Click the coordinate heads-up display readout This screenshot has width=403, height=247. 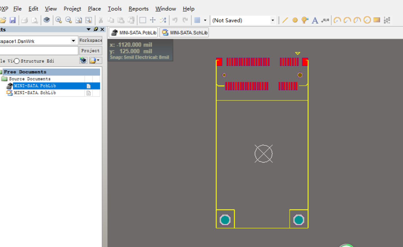(140, 51)
